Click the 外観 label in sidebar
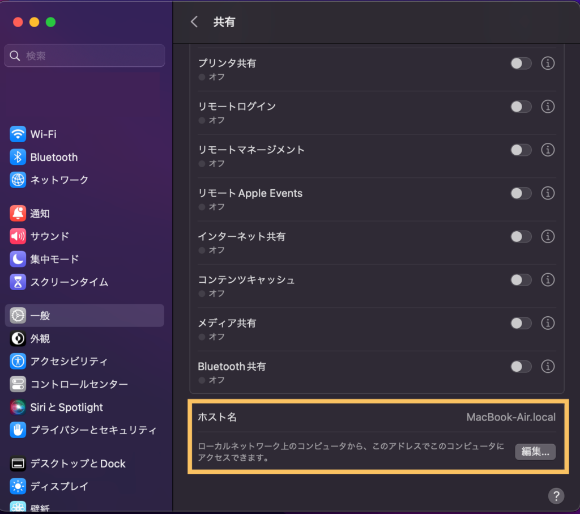The height and width of the screenshot is (514, 580). pos(40,338)
